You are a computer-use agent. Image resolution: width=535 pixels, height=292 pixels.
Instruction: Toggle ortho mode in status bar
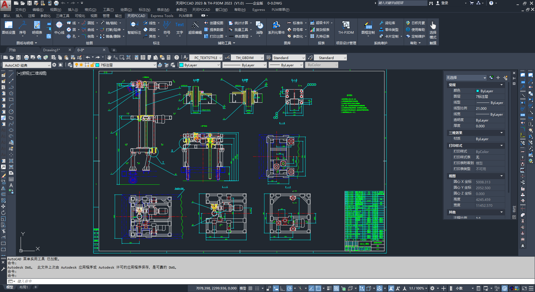click(282, 288)
